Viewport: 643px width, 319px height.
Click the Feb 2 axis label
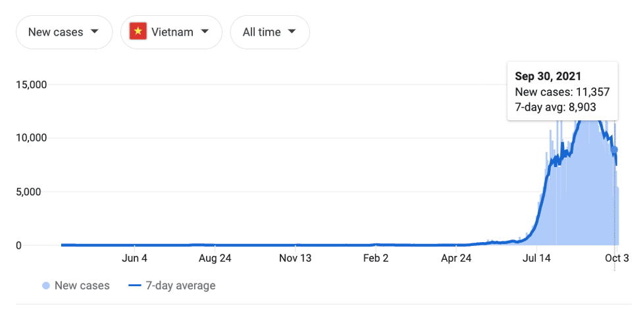tap(376, 258)
